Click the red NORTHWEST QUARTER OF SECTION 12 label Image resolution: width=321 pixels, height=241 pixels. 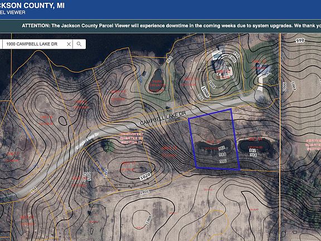[x=132, y=138]
